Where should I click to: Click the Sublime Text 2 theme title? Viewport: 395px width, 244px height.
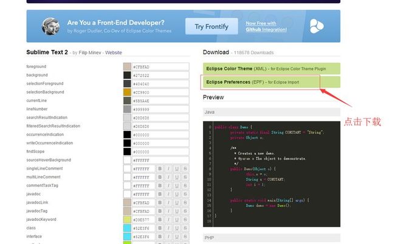point(47,52)
